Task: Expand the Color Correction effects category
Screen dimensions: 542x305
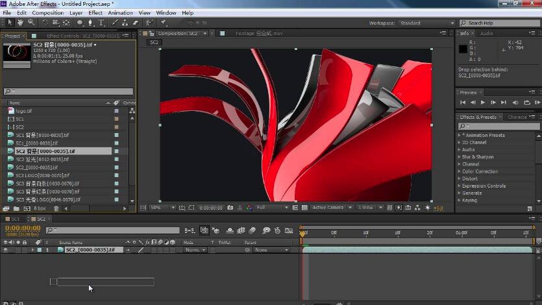Action: [x=480, y=171]
